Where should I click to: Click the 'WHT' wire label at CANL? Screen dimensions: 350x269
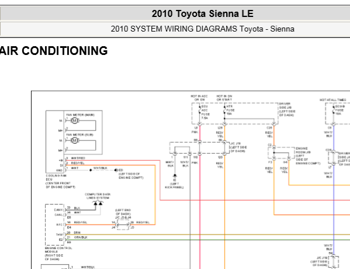pyautogui.click(x=78, y=212)
